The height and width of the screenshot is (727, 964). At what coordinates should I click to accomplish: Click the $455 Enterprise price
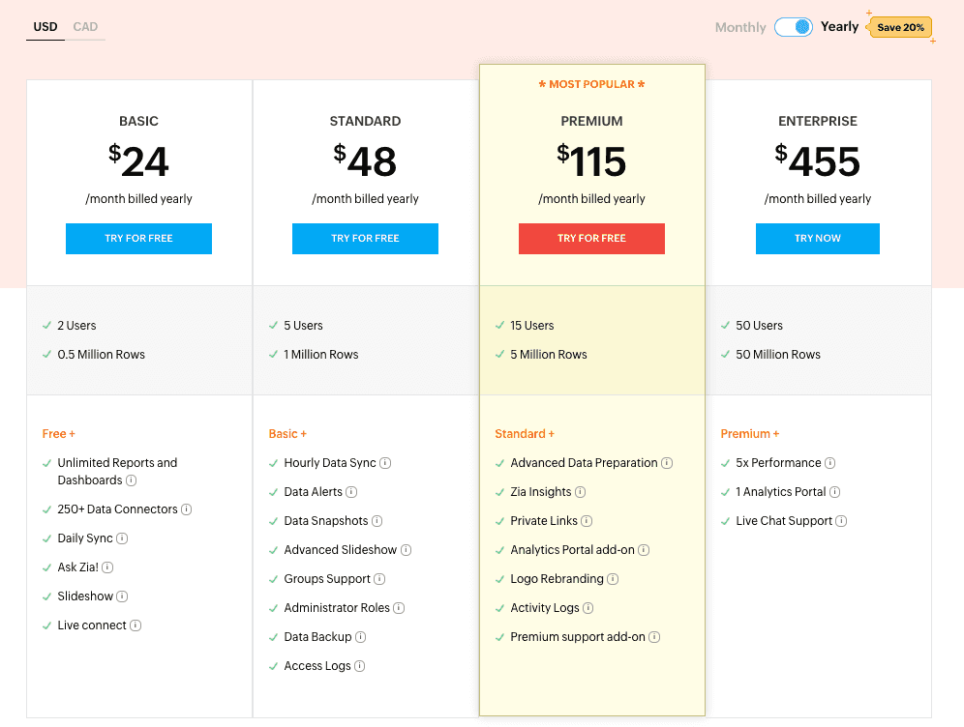[x=818, y=160]
